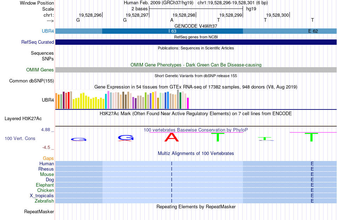337x220 pixels.
Task: Select the Dog alignment row label
Action: click(50, 179)
